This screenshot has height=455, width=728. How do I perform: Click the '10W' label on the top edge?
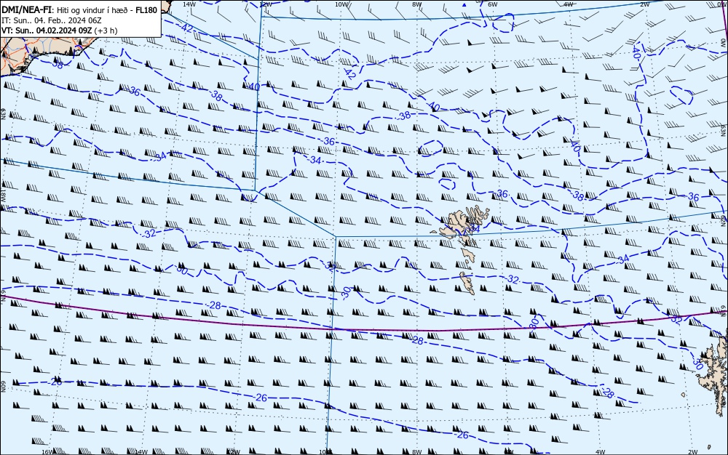coord(341,4)
